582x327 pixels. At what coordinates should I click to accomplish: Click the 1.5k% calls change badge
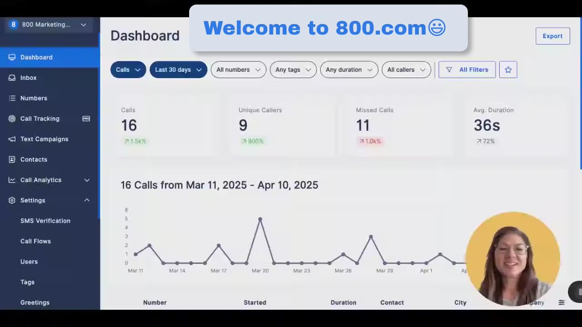pos(135,141)
